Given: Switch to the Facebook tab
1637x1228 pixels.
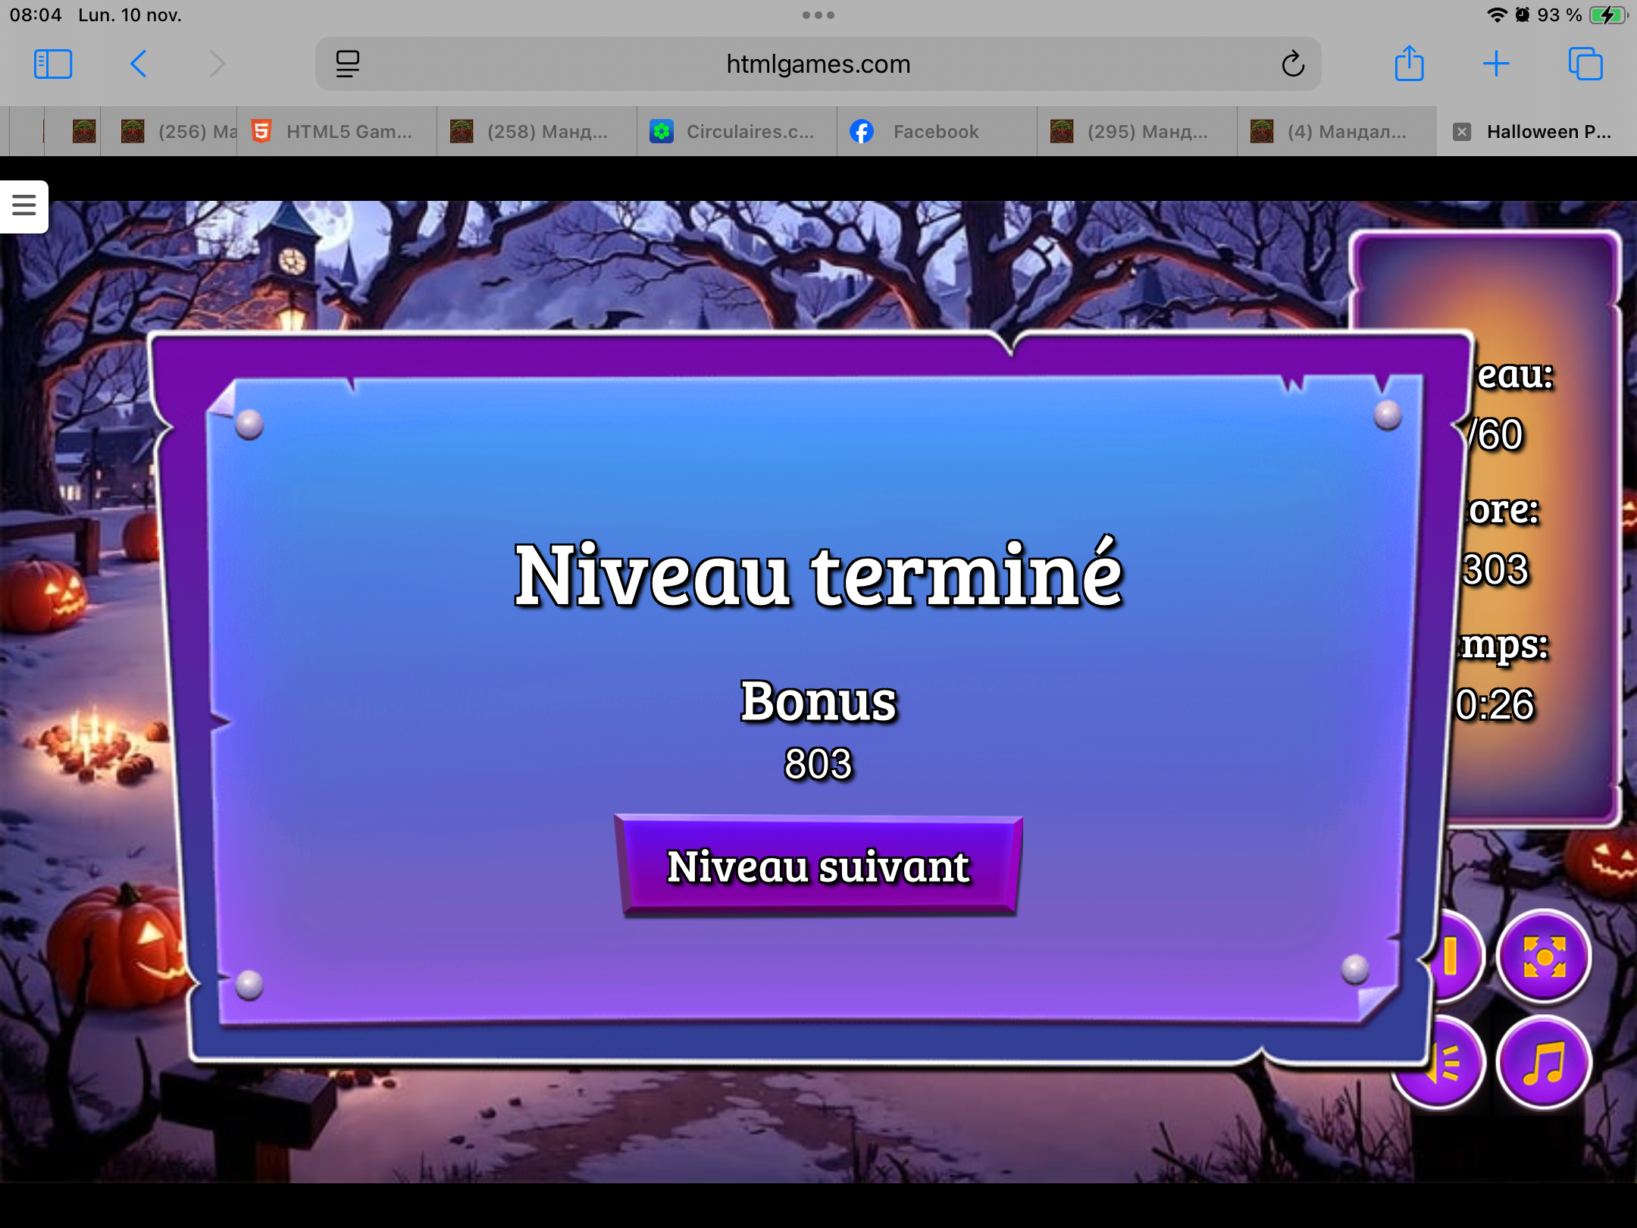Looking at the screenshot, I should tap(935, 132).
